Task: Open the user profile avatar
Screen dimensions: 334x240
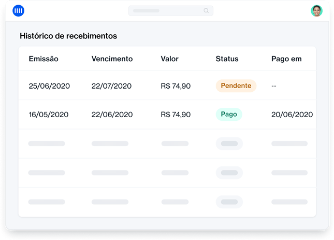Action: tap(316, 10)
